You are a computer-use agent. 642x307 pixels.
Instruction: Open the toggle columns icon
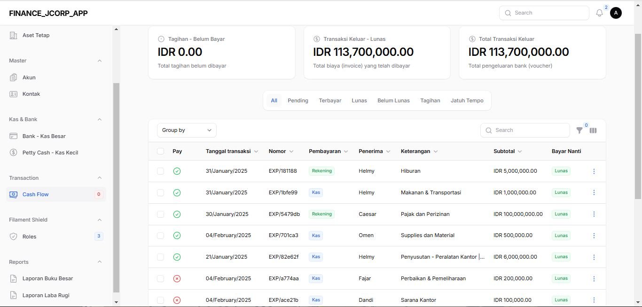(593, 130)
